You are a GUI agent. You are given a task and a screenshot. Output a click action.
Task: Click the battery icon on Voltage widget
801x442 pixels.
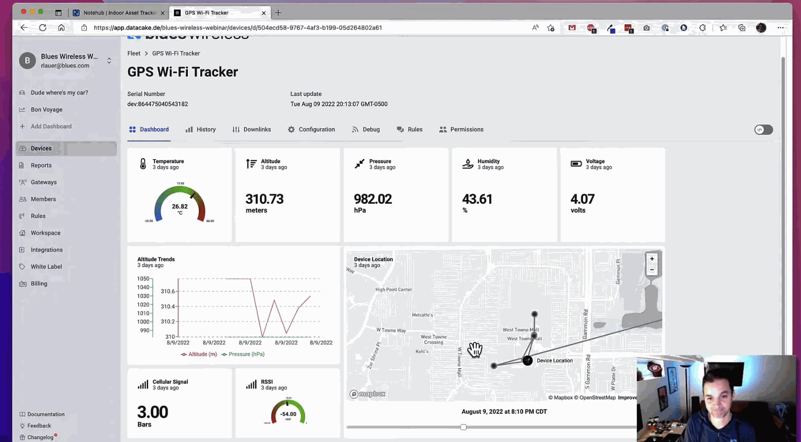pyautogui.click(x=576, y=164)
